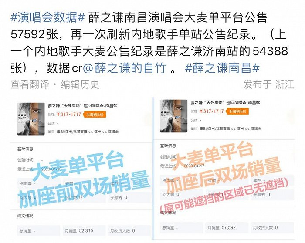The height and width of the screenshot is (243, 305).
Task: Click the right 月收货人数 0 cell
Action: 272,227
